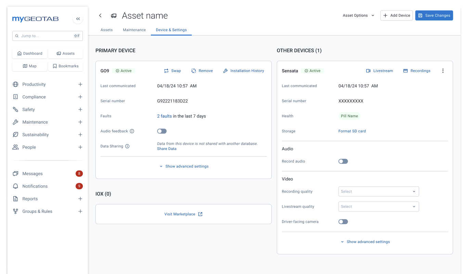Image resolution: width=468 pixels, height=274 pixels.
Task: Open the Format SD card link
Action: coord(352,131)
